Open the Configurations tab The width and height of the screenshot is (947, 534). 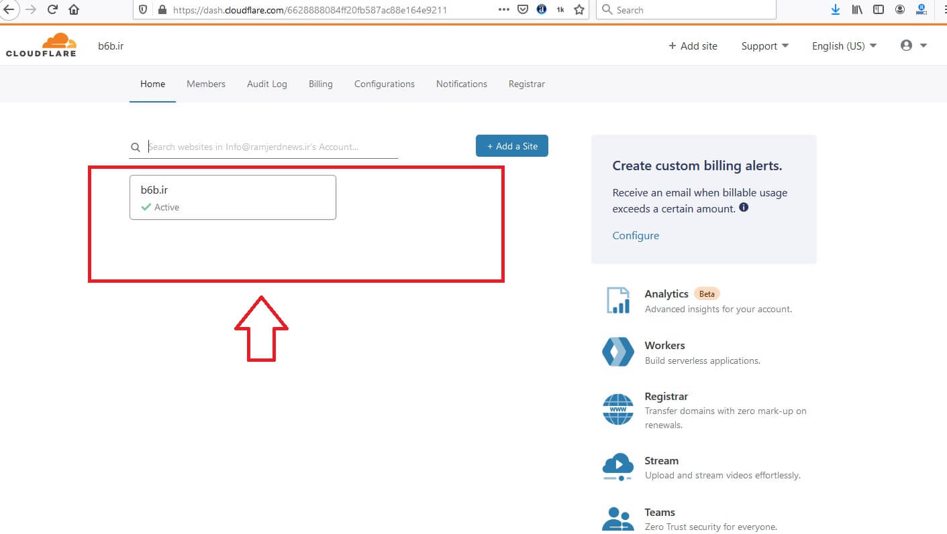point(385,84)
